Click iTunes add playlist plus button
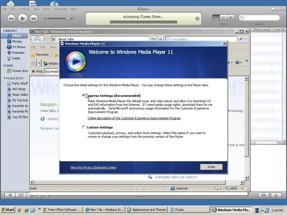Image resolution: width=287 pixels, height=215 pixels. [10, 195]
